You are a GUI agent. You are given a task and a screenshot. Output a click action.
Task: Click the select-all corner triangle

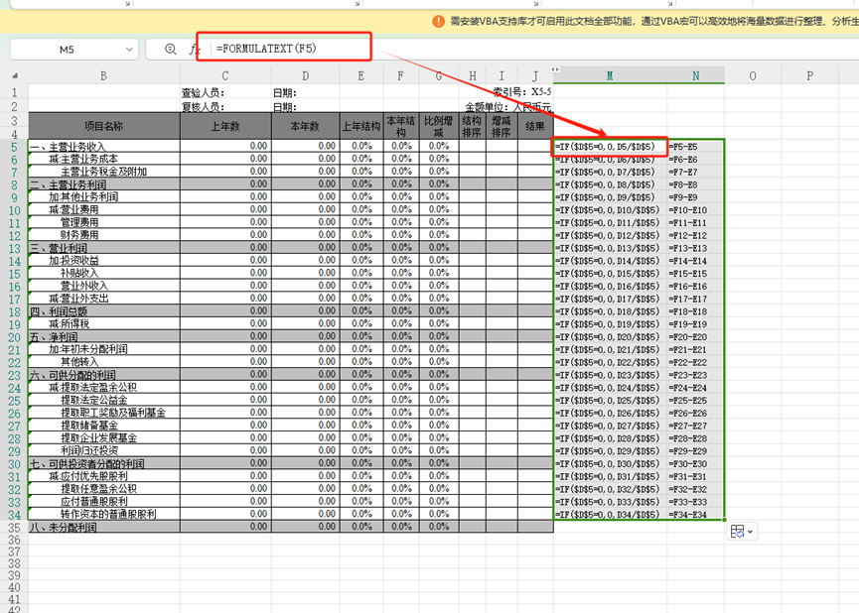[15, 76]
